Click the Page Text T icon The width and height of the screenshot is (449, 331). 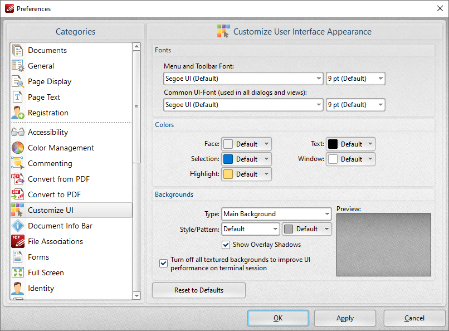coord(18,97)
